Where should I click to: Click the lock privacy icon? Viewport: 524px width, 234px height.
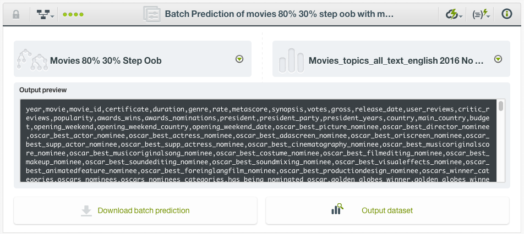(x=16, y=15)
